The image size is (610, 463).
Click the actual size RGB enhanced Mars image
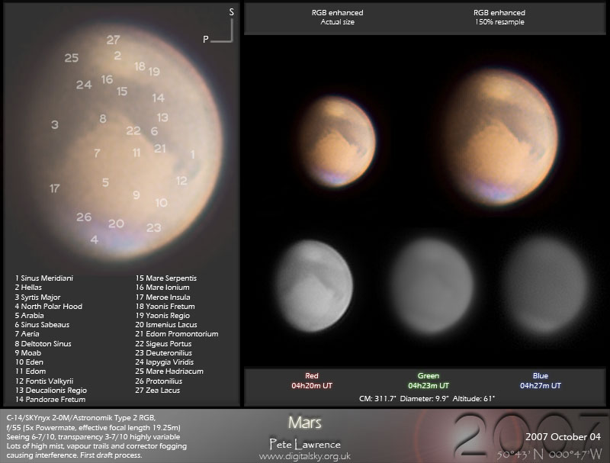coord(336,142)
